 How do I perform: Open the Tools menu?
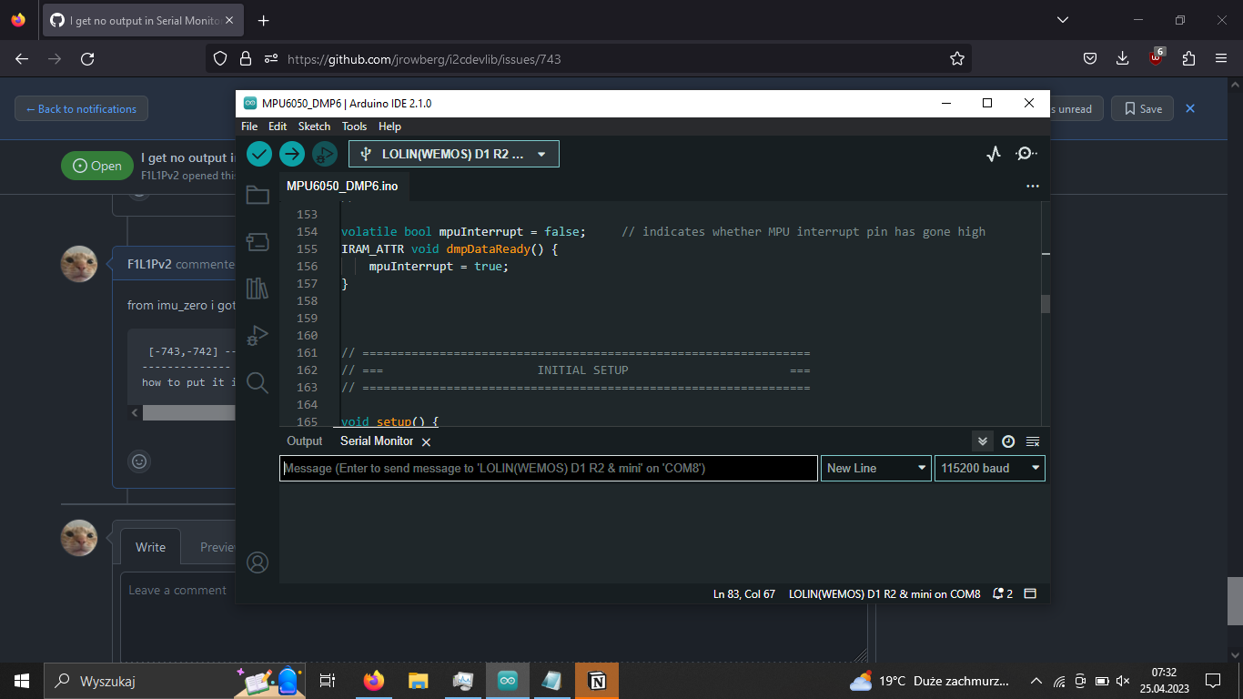pos(354,127)
